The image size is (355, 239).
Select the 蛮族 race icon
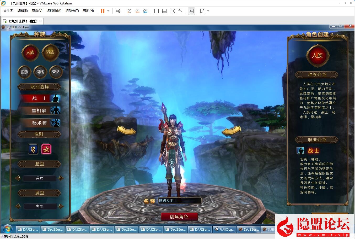pos(24,72)
